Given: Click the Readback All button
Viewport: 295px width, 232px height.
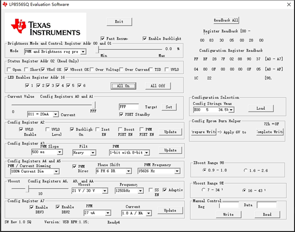Looking at the screenshot, I should tap(226, 20).
